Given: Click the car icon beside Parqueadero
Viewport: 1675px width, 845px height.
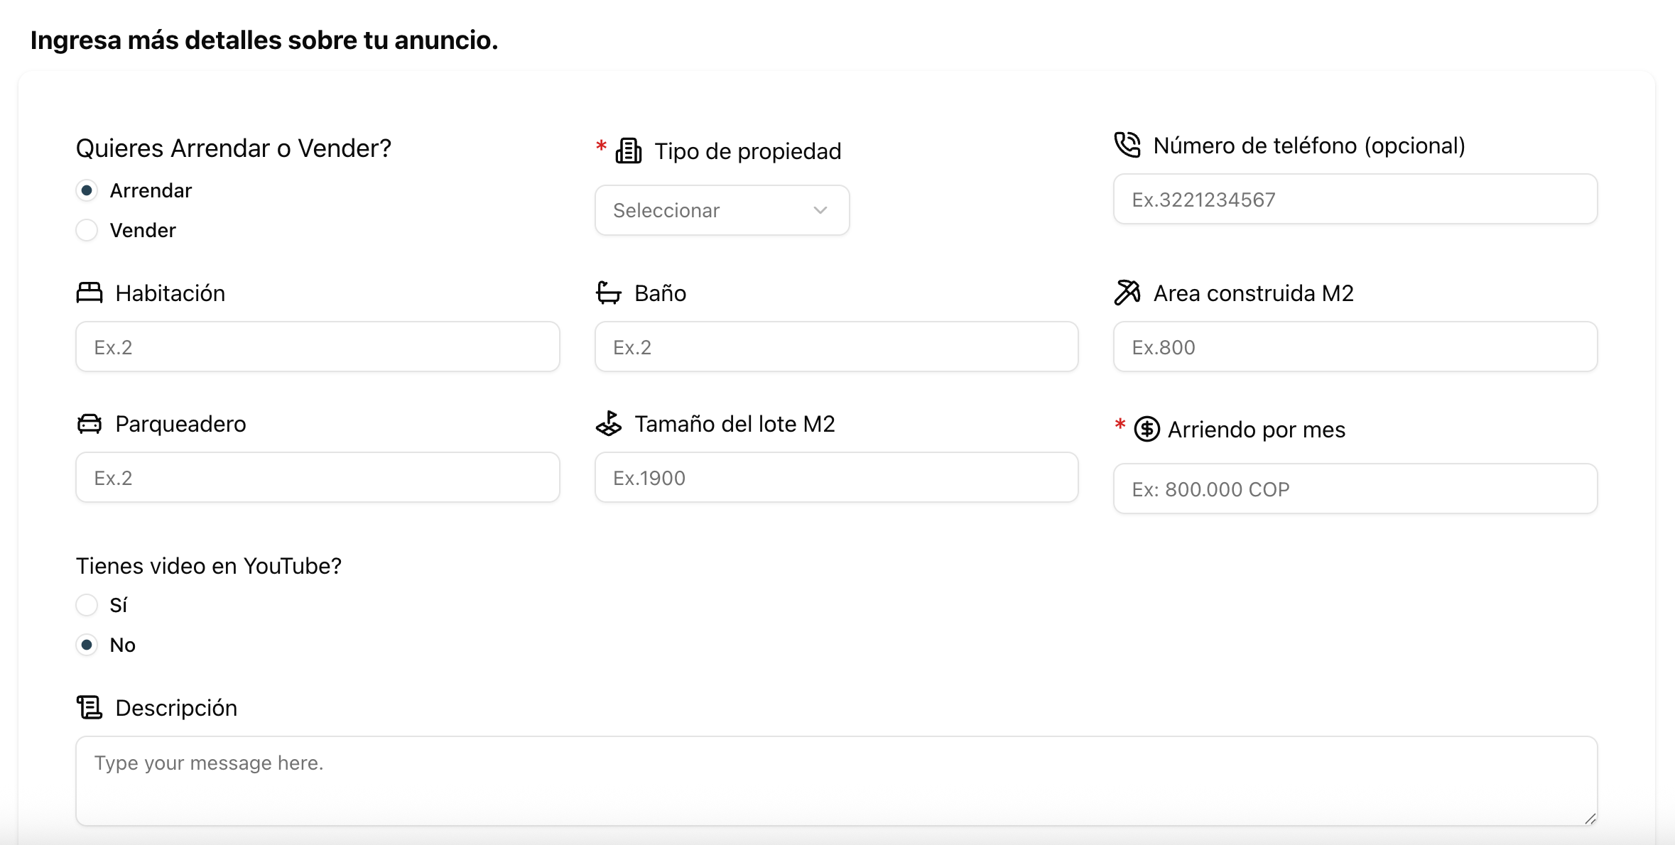Looking at the screenshot, I should 88,423.
